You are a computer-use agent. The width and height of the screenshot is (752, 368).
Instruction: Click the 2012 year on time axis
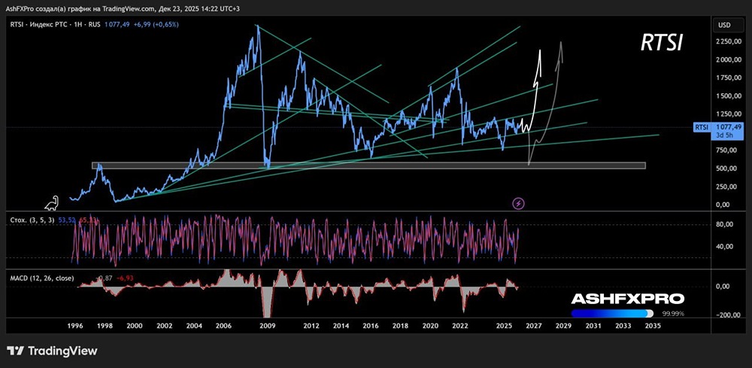tap(311, 325)
